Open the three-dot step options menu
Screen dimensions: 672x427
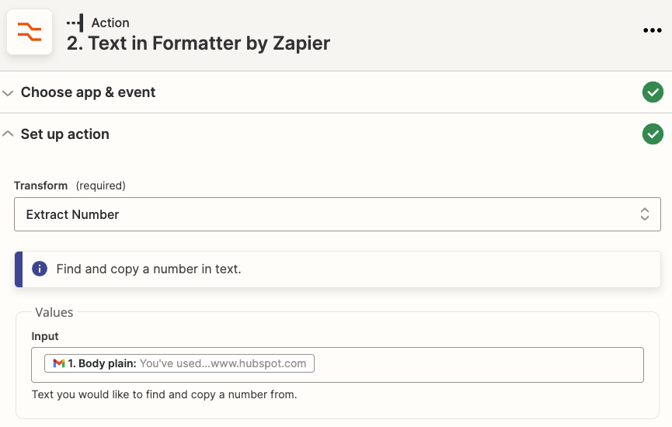tap(652, 30)
